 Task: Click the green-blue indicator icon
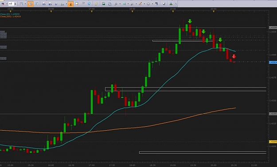(125, 4)
